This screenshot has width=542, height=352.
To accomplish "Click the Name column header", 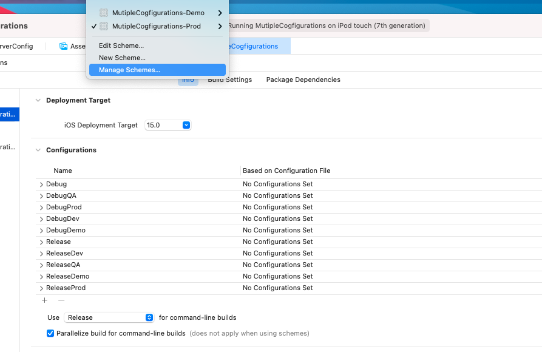I will pos(63,171).
